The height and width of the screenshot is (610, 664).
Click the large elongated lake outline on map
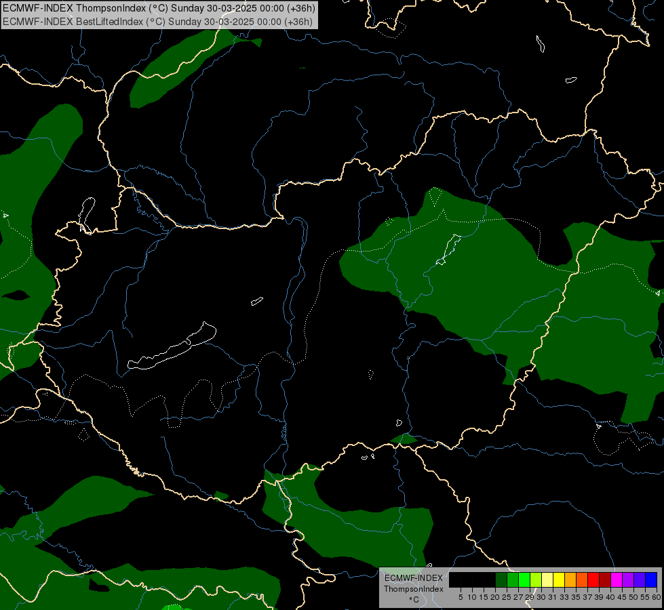point(172,346)
